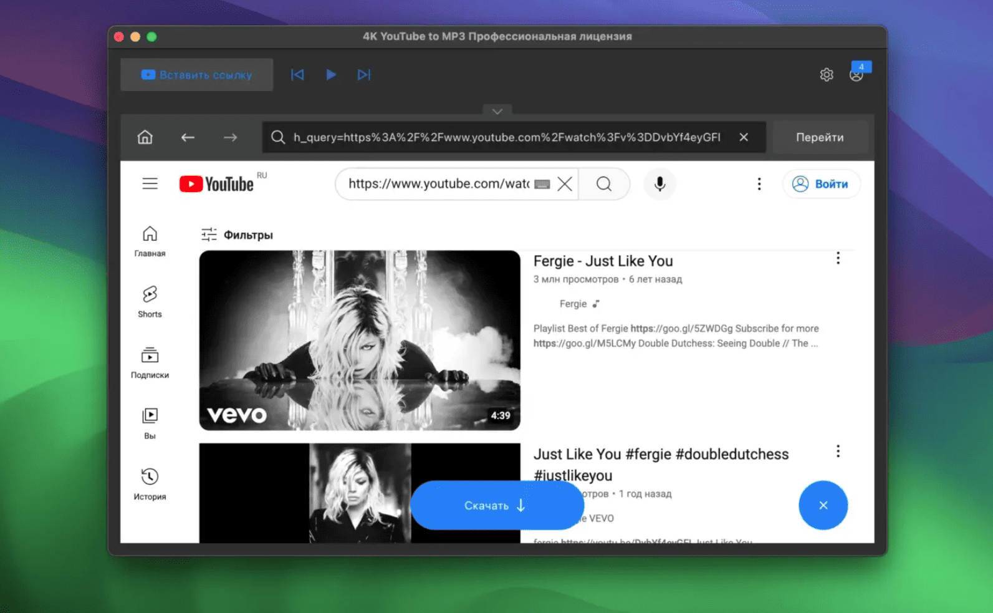Image resolution: width=993 pixels, height=613 pixels.
Task: Open the Главная sidebar item
Action: (x=150, y=242)
